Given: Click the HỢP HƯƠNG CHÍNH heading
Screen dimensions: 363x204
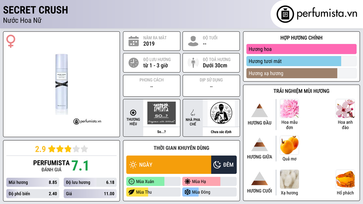Looking at the screenshot, I should tap(301, 38).
